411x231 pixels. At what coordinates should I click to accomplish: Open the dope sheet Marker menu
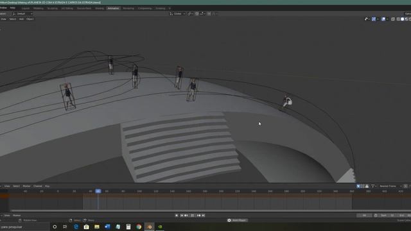coord(26,186)
